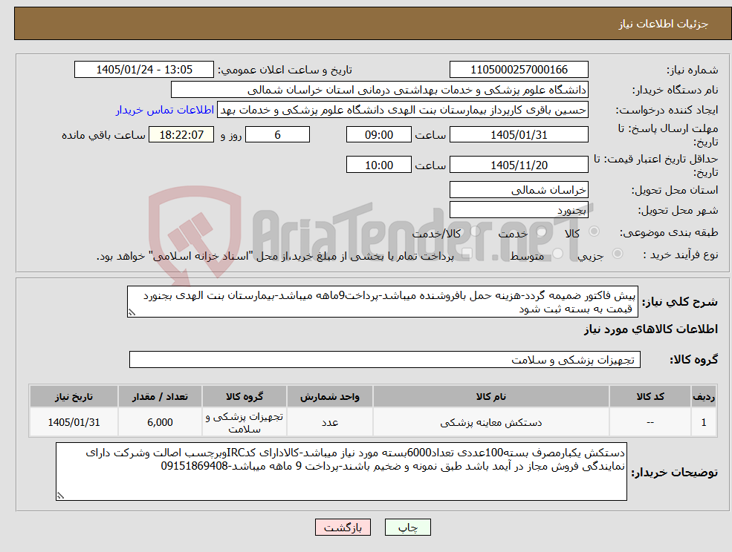Click the price validity date 1405/11/20 field

pos(519,165)
